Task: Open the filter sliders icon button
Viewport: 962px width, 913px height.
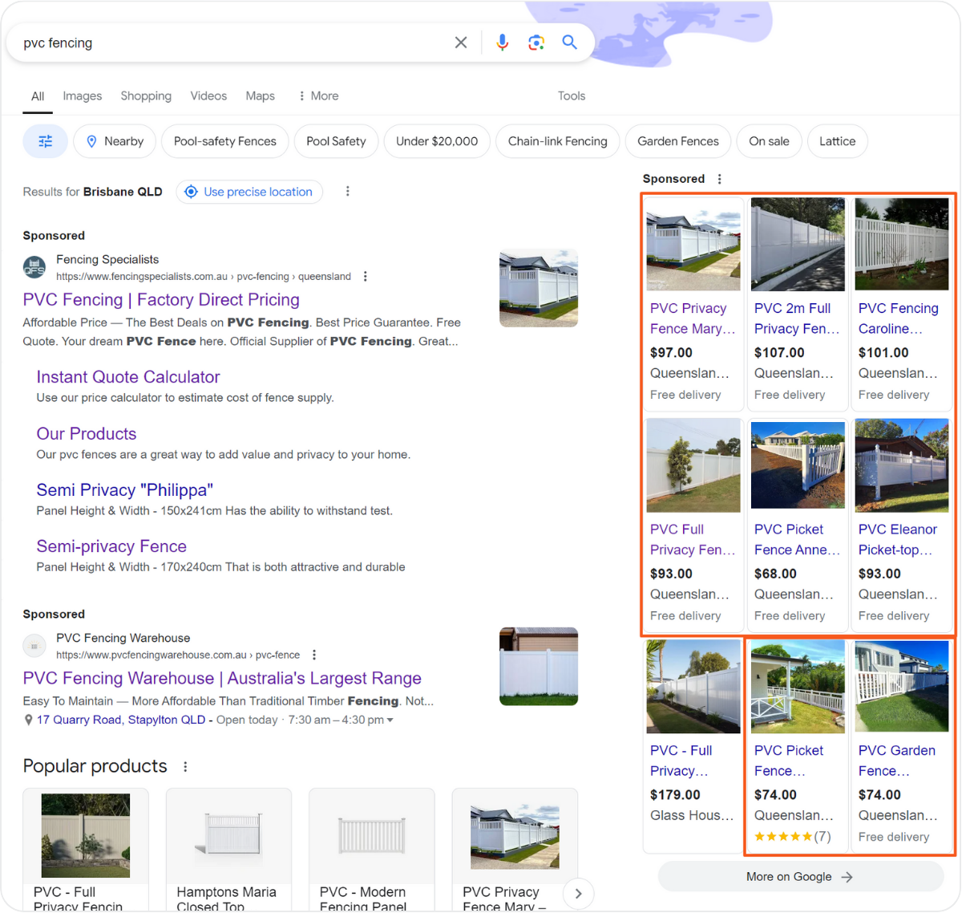Action: [x=46, y=141]
